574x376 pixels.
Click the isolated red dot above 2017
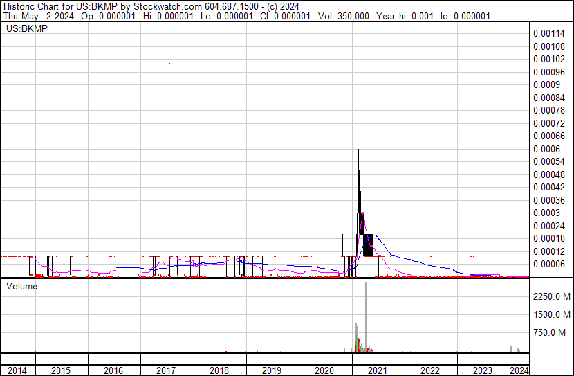(169, 64)
